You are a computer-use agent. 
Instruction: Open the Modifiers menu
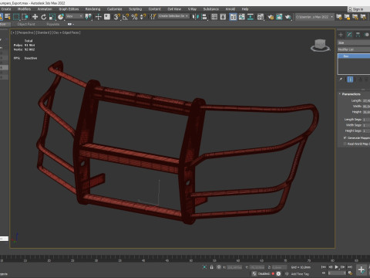click(24, 9)
